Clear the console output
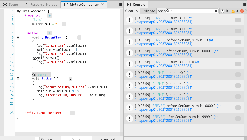This screenshot has width=247, height=140. [x=129, y=11]
